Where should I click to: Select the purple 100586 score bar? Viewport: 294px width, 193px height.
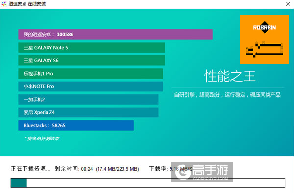[x=115, y=34]
